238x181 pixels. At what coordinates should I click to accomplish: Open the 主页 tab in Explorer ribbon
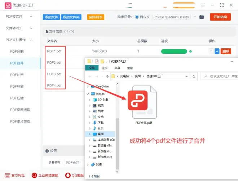point(105,68)
